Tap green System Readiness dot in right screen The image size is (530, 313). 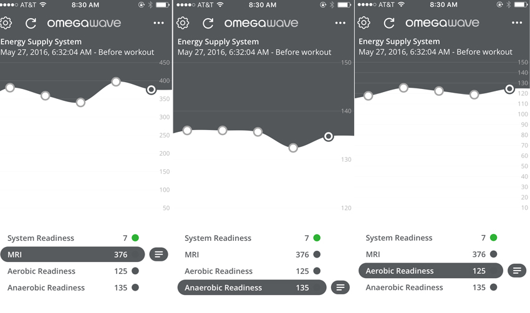[494, 238]
